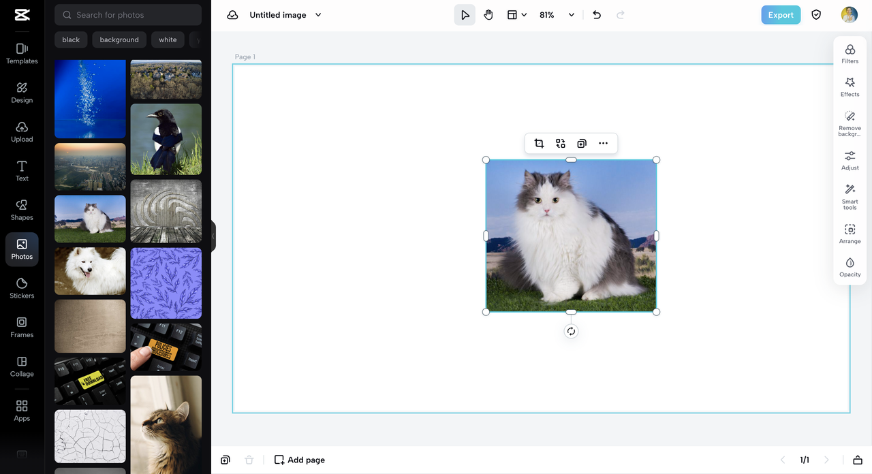Click the rotate handle below the cat image
The width and height of the screenshot is (872, 474).
click(571, 331)
